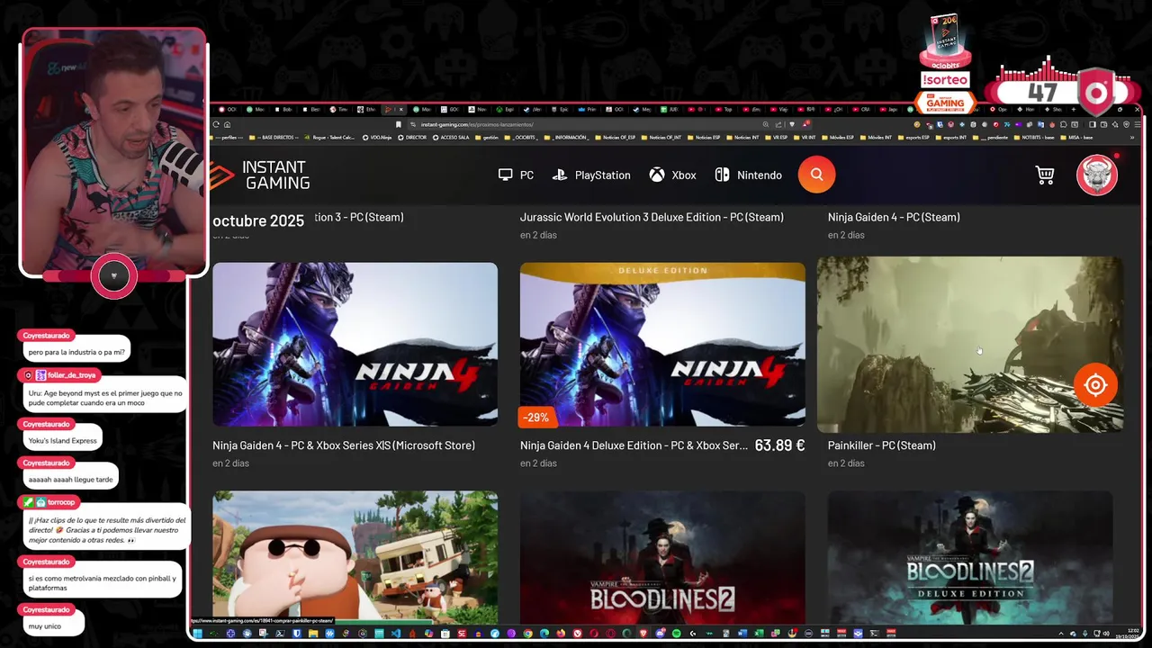
Task: Click the Spotify icon in the taskbar
Action: (x=677, y=634)
